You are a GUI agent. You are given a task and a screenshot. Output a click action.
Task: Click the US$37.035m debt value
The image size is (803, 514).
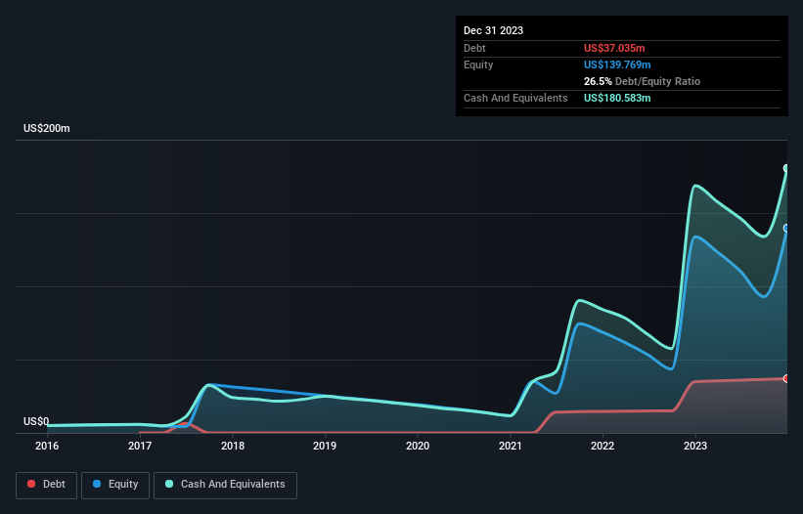(614, 48)
